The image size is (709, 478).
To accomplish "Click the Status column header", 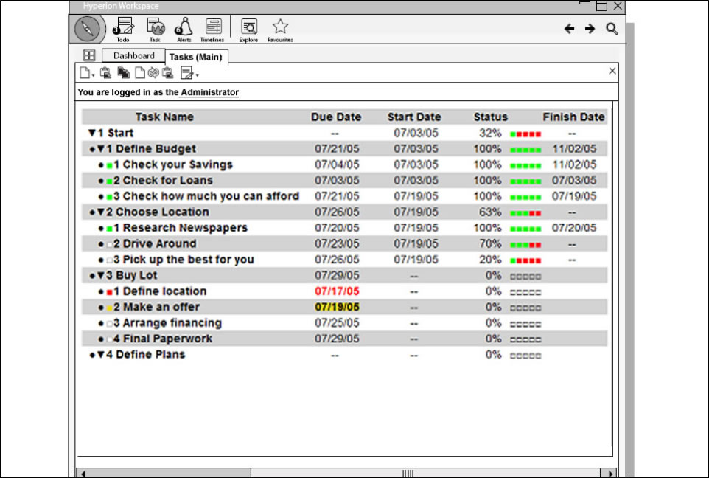I will tap(491, 117).
